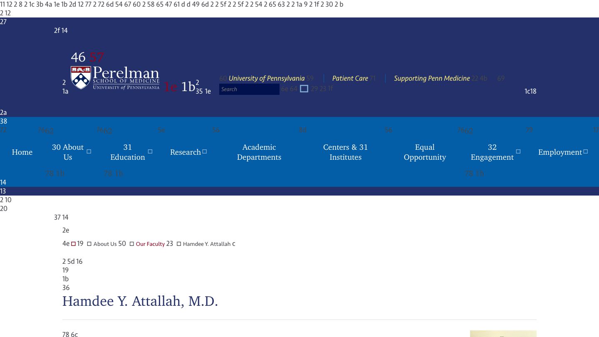Go to Our Faculty in the breadcrumb

[150, 244]
